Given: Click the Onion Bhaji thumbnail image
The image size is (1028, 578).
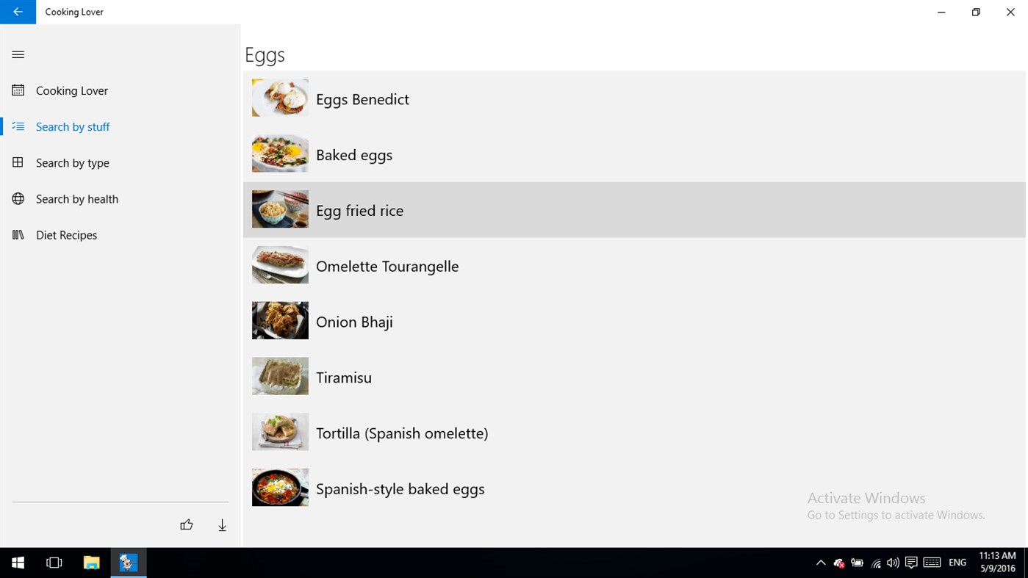Looking at the screenshot, I should click(x=280, y=320).
